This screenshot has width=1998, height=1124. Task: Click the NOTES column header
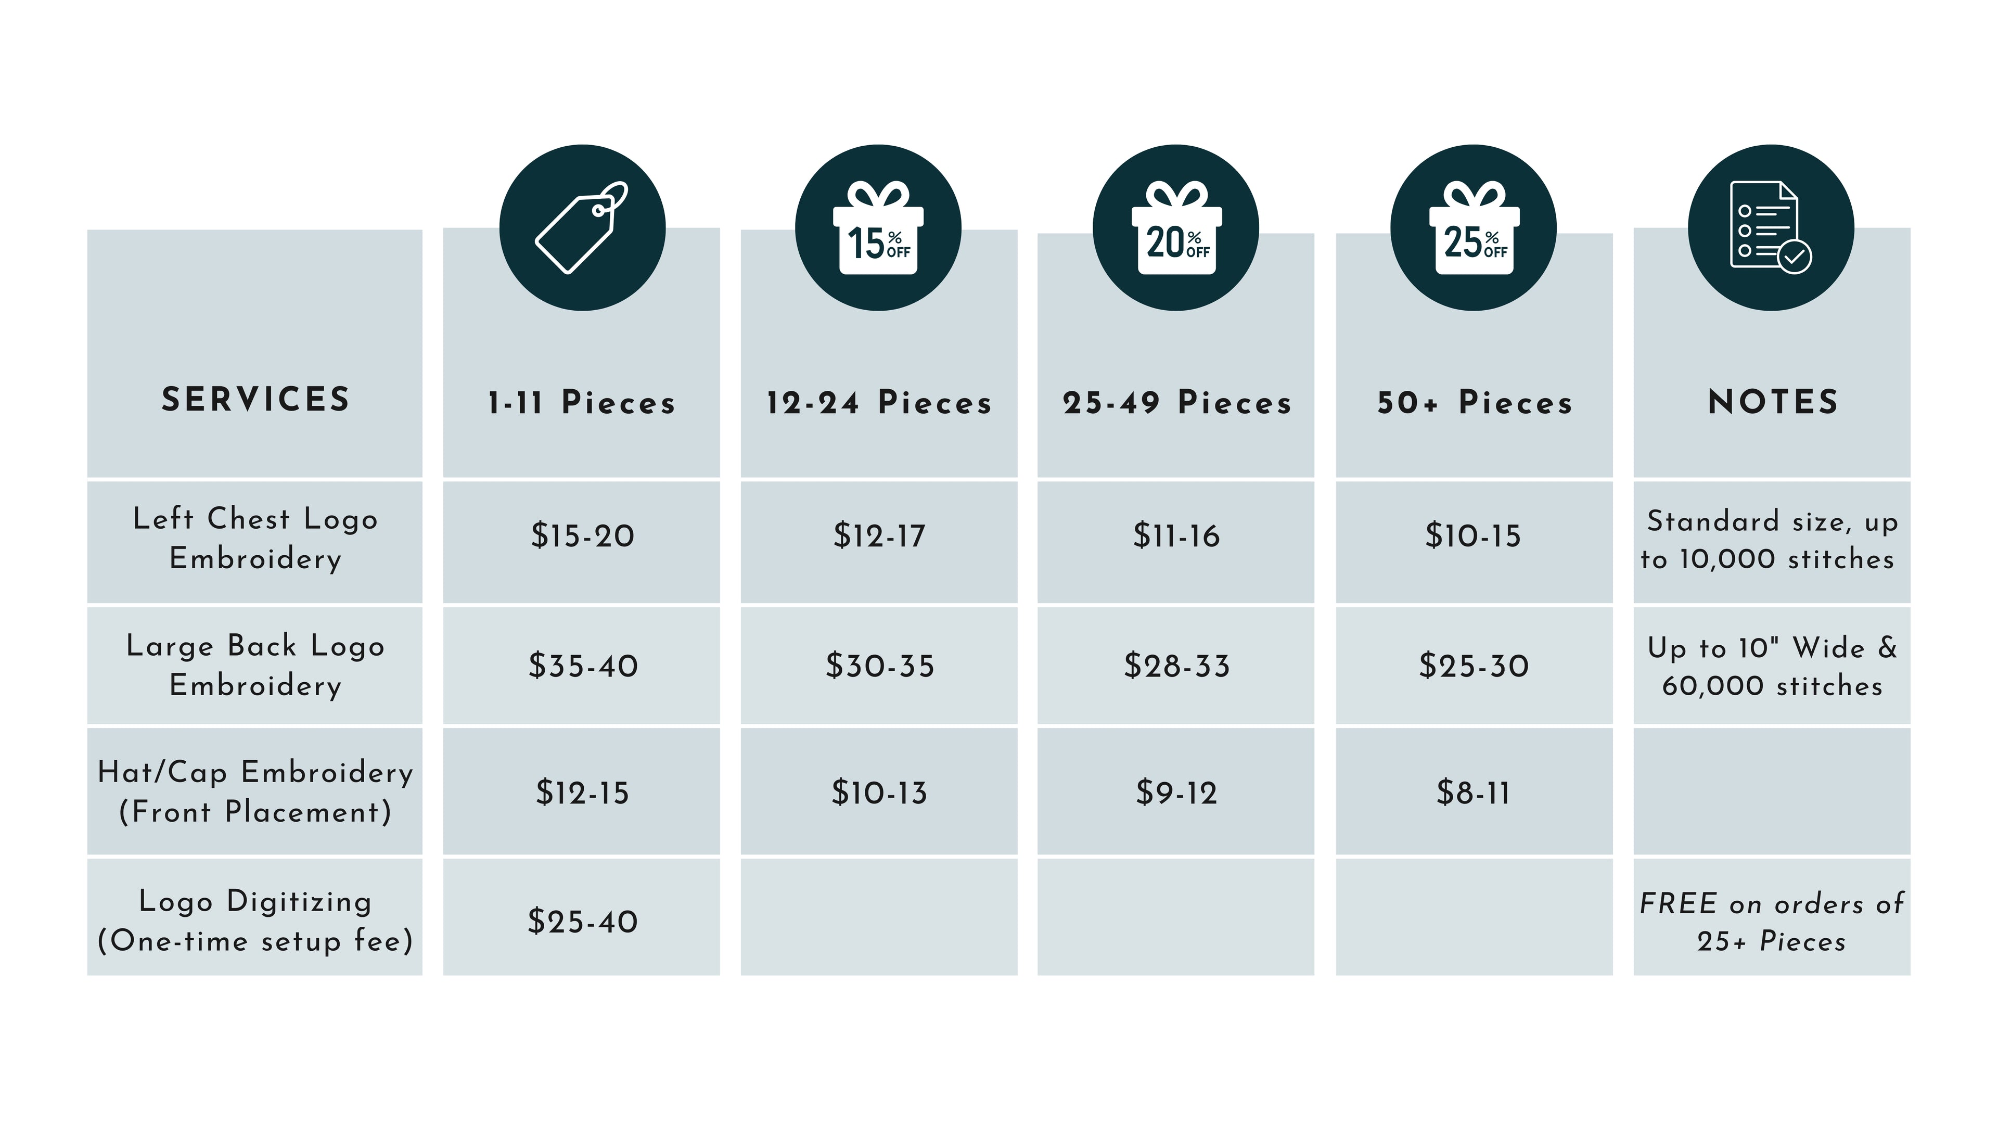[x=1772, y=402]
